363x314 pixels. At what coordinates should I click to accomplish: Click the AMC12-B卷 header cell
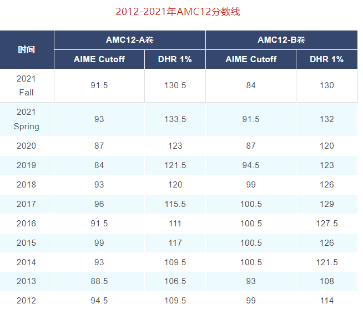coord(281,40)
